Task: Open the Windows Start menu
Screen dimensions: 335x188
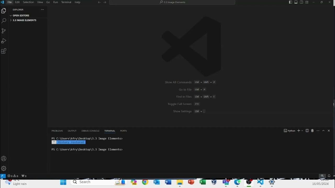Action: [63, 182]
